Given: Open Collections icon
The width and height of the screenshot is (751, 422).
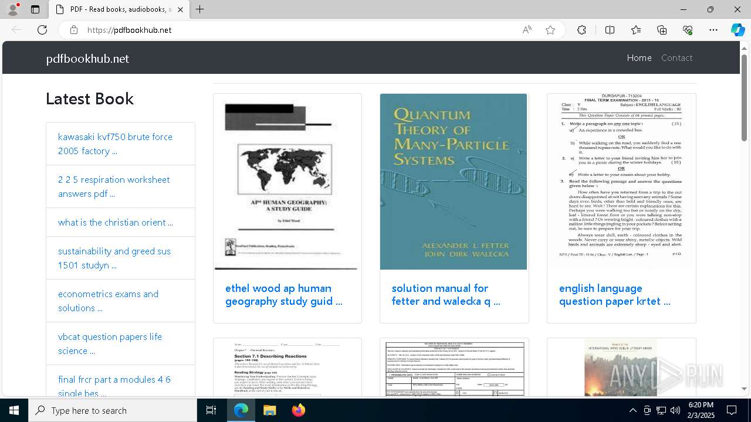Looking at the screenshot, I should [x=662, y=30].
